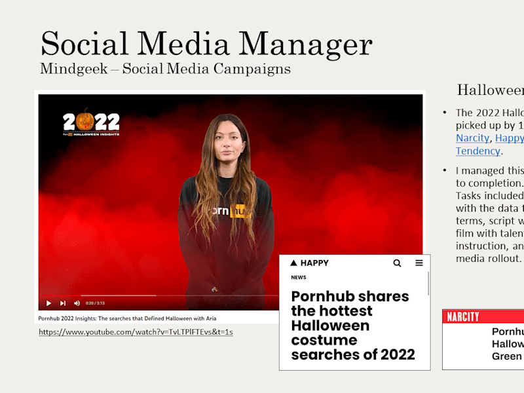Screen dimensions: 524x393
Task: Click the search magnifier icon in the HAPPY article
Action: coord(397,263)
